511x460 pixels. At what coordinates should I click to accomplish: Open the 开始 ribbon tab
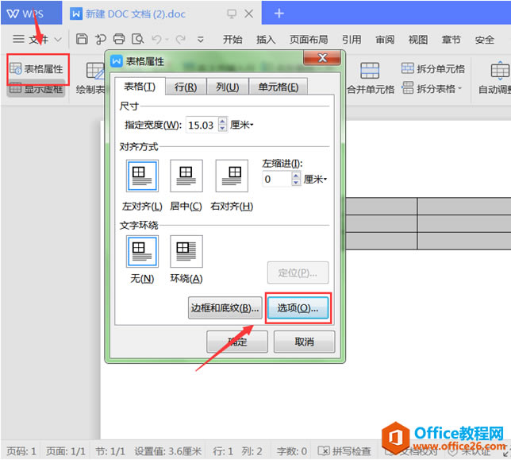click(232, 40)
